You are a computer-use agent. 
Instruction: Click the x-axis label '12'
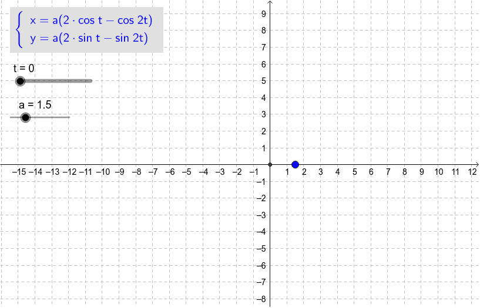[472, 172]
